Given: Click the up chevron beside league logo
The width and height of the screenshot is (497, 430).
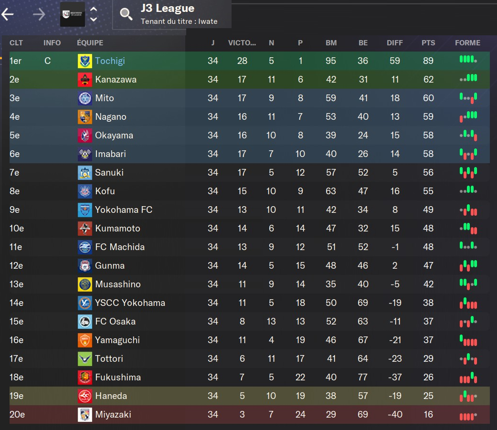Looking at the screenshot, I should click(94, 9).
